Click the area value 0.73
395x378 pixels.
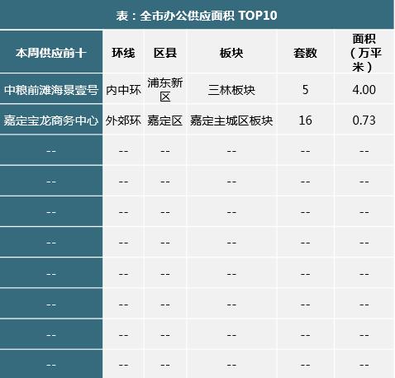point(364,120)
